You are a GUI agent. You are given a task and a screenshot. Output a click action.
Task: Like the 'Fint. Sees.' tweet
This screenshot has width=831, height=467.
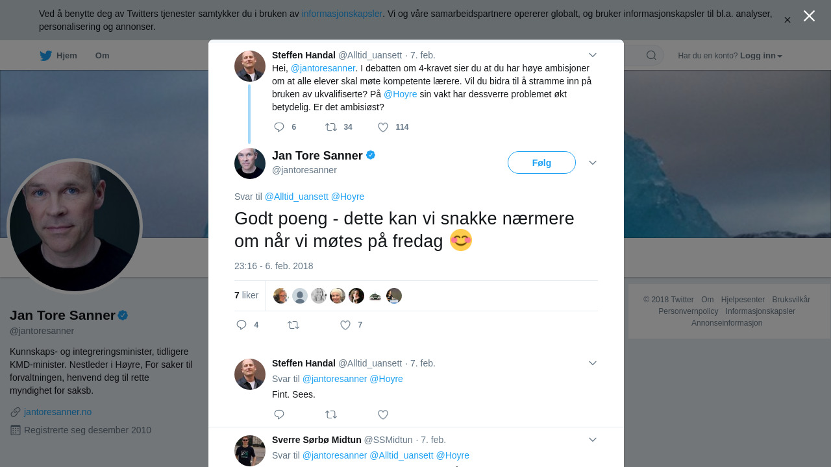coord(383,414)
